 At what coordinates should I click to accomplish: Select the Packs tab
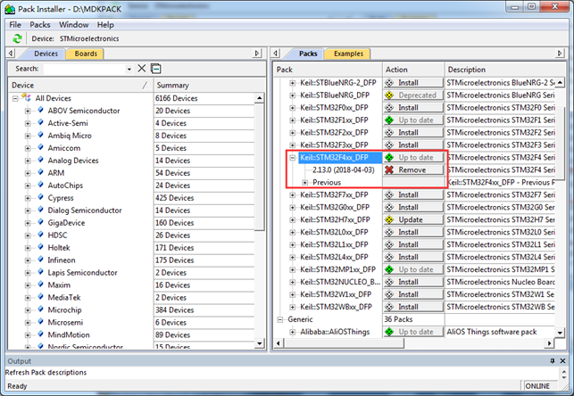(308, 54)
